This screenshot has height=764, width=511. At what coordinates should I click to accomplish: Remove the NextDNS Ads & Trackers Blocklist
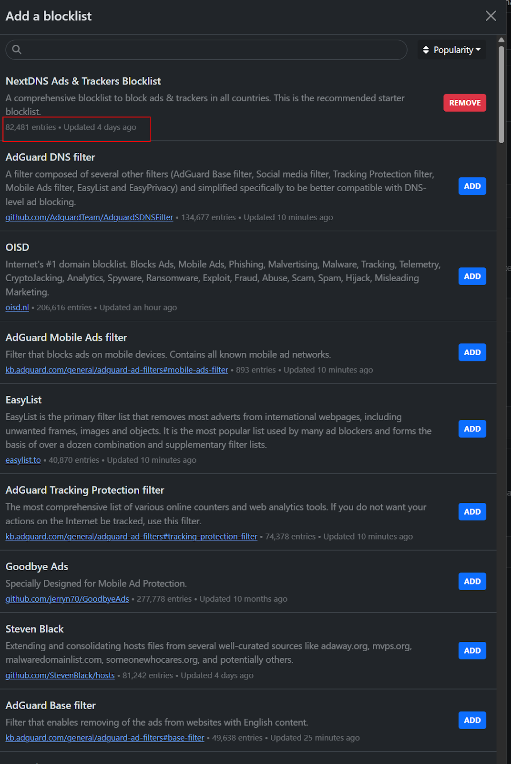[x=464, y=103]
